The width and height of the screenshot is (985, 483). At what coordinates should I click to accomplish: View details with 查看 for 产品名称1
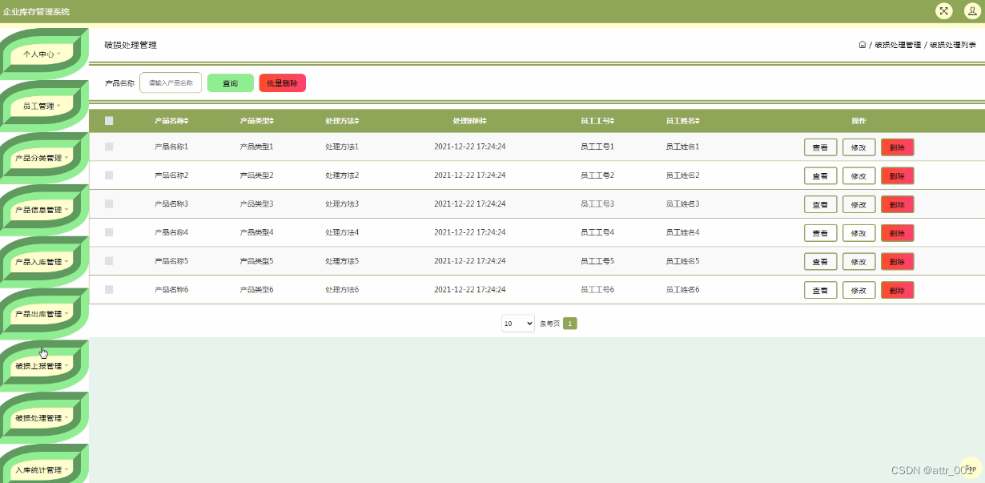click(821, 147)
